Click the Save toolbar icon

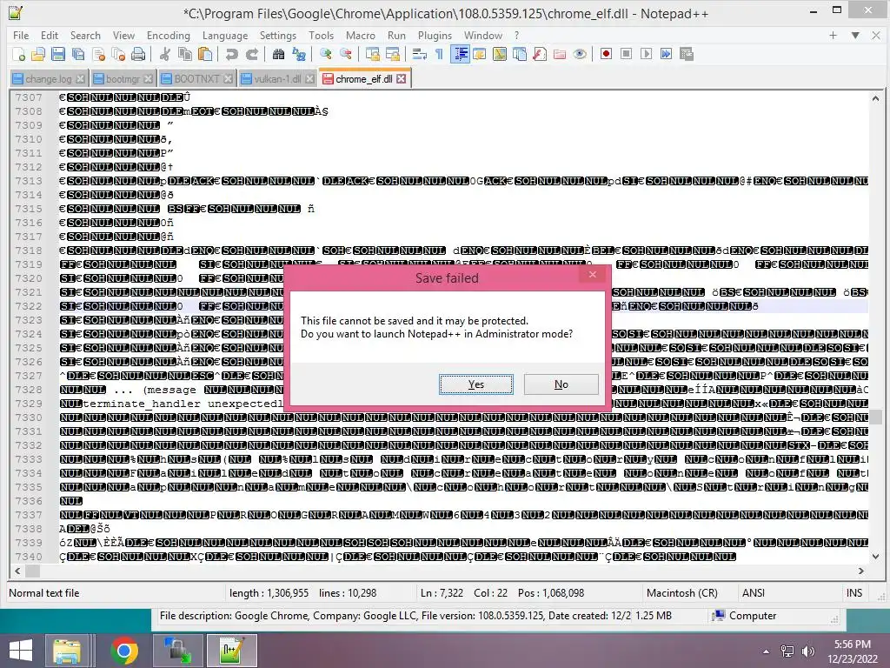[58, 54]
